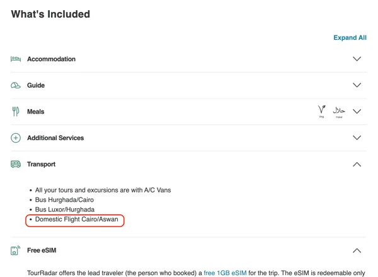Click the Additional Services plus icon

[16, 138]
